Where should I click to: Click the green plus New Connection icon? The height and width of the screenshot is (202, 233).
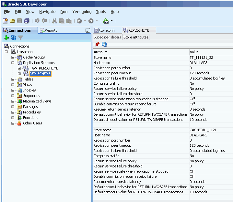coord(6,38)
